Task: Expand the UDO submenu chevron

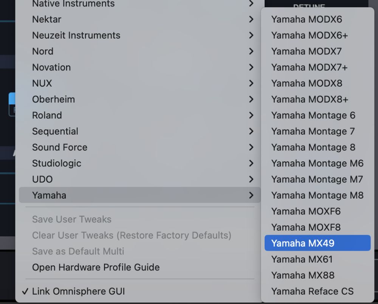Action: tap(251, 179)
